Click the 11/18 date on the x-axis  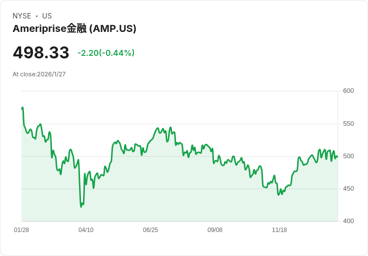click(279, 230)
